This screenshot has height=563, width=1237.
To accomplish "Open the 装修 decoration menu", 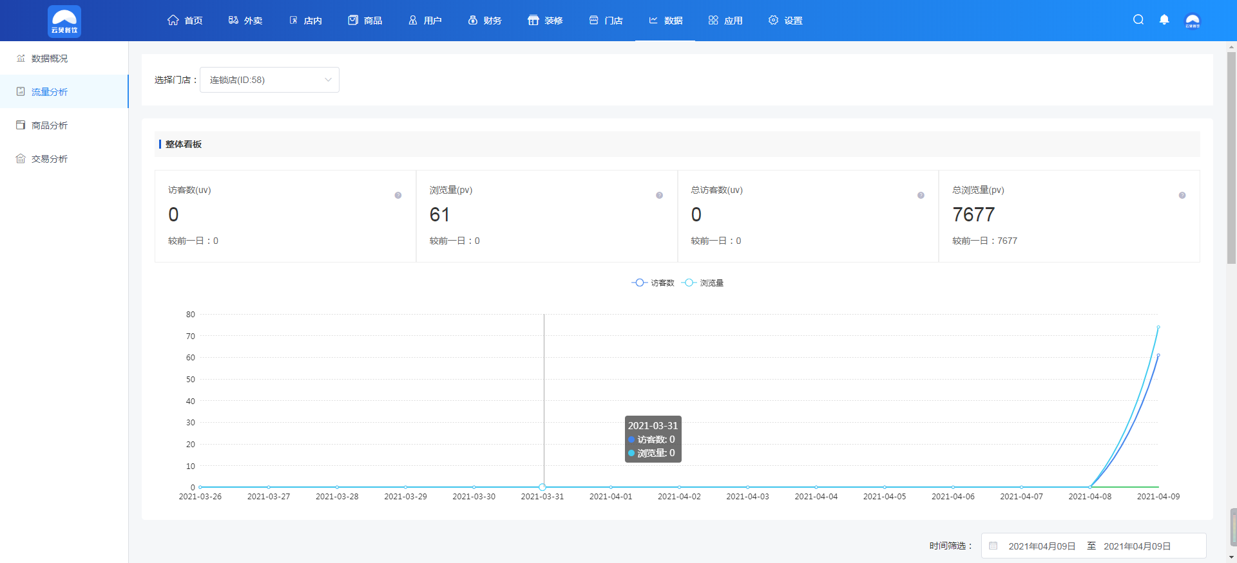I will [545, 21].
